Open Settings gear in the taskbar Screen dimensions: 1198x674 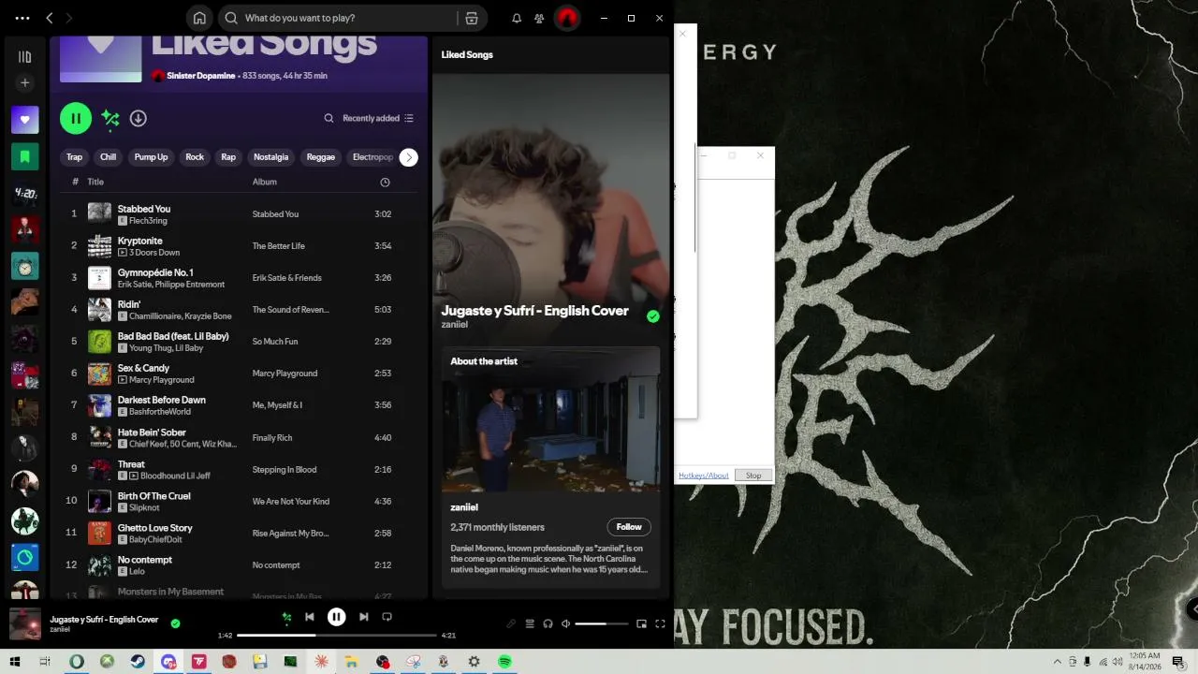click(x=474, y=662)
